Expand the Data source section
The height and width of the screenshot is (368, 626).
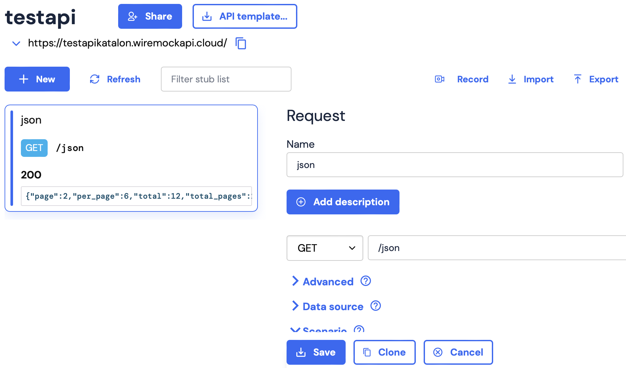click(x=333, y=306)
